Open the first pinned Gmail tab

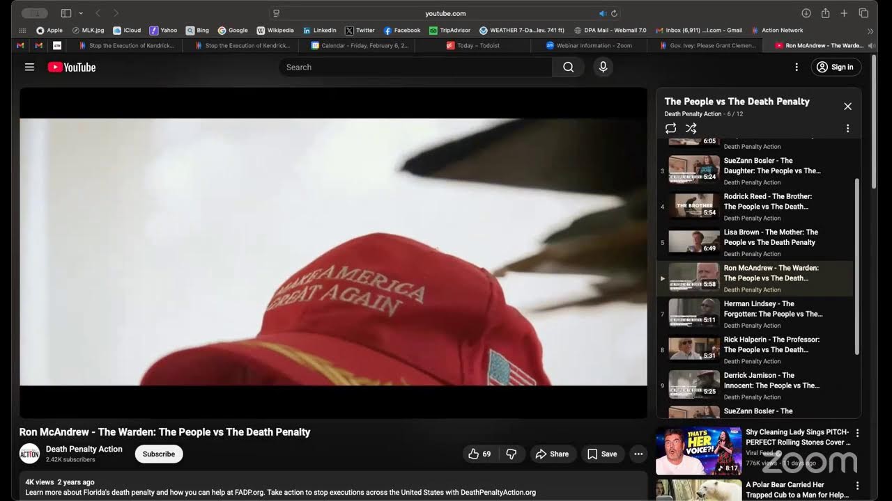[x=20, y=45]
